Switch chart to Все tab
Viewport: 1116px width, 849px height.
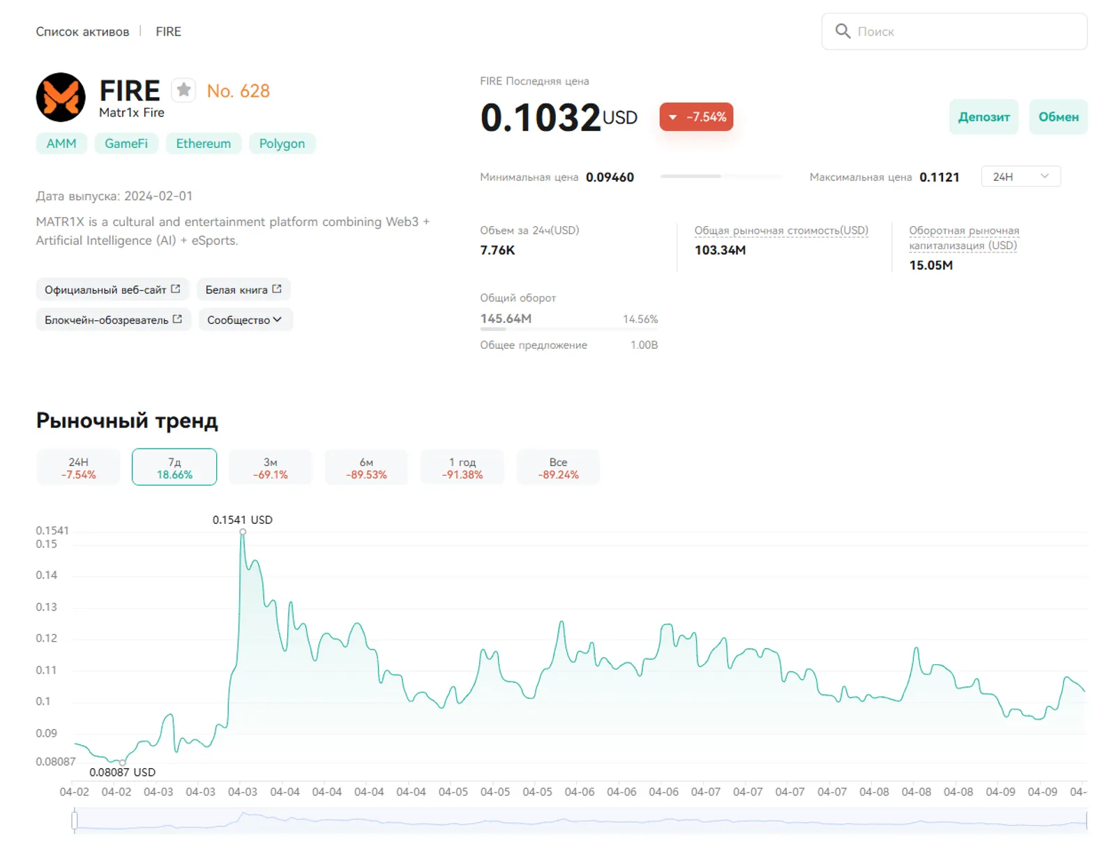(558, 467)
